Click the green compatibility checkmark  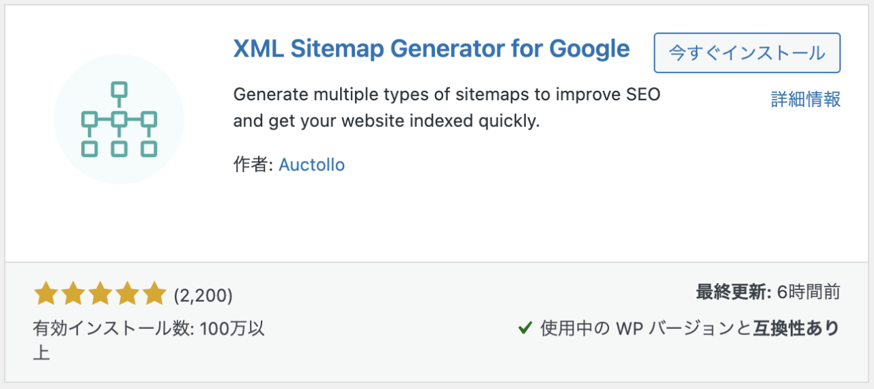click(x=525, y=329)
